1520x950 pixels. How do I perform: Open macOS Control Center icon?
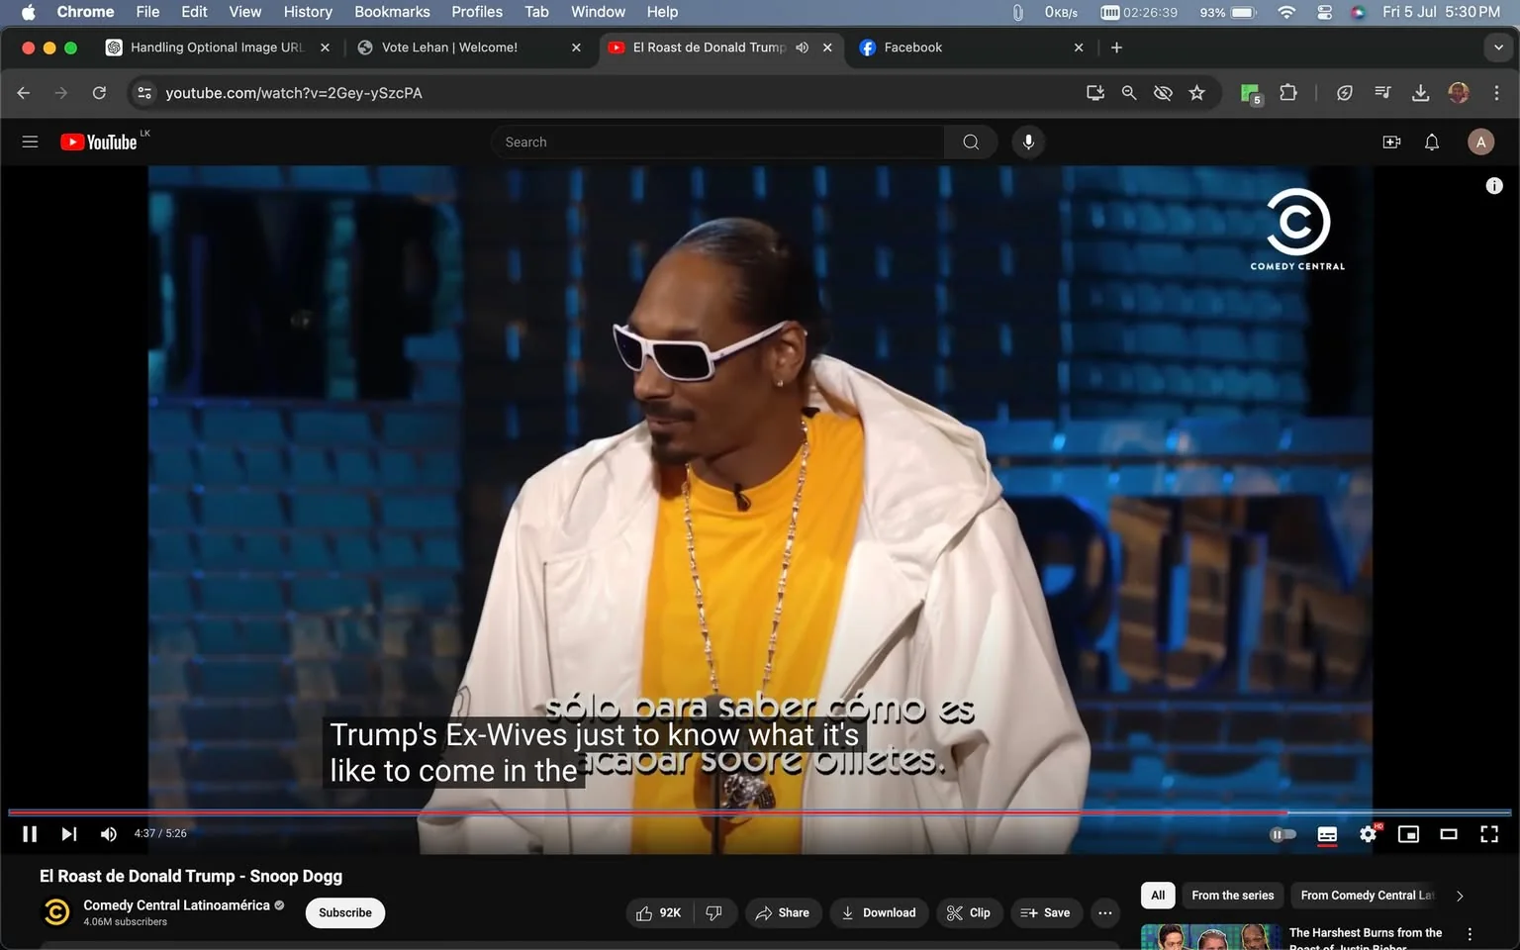[x=1324, y=12]
